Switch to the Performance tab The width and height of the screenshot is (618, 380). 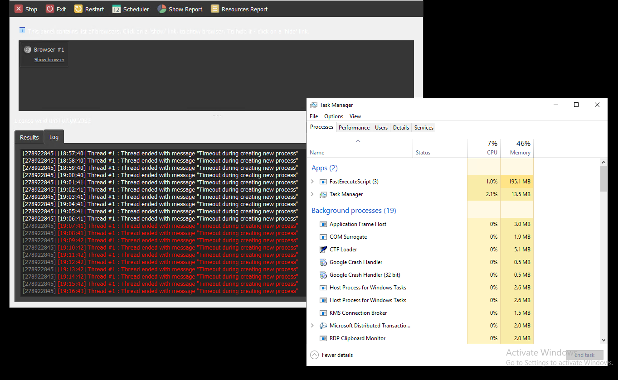tap(354, 128)
